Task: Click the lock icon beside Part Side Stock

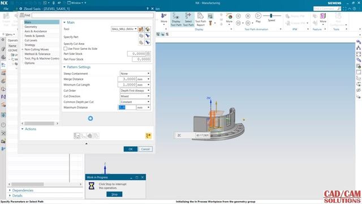Action: (x=148, y=54)
